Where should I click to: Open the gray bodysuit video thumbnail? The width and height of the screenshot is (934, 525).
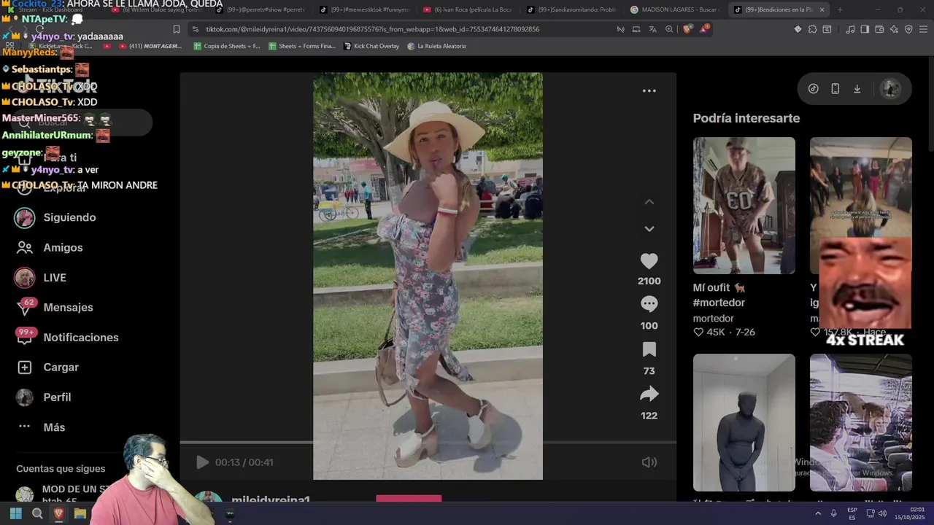pos(744,422)
